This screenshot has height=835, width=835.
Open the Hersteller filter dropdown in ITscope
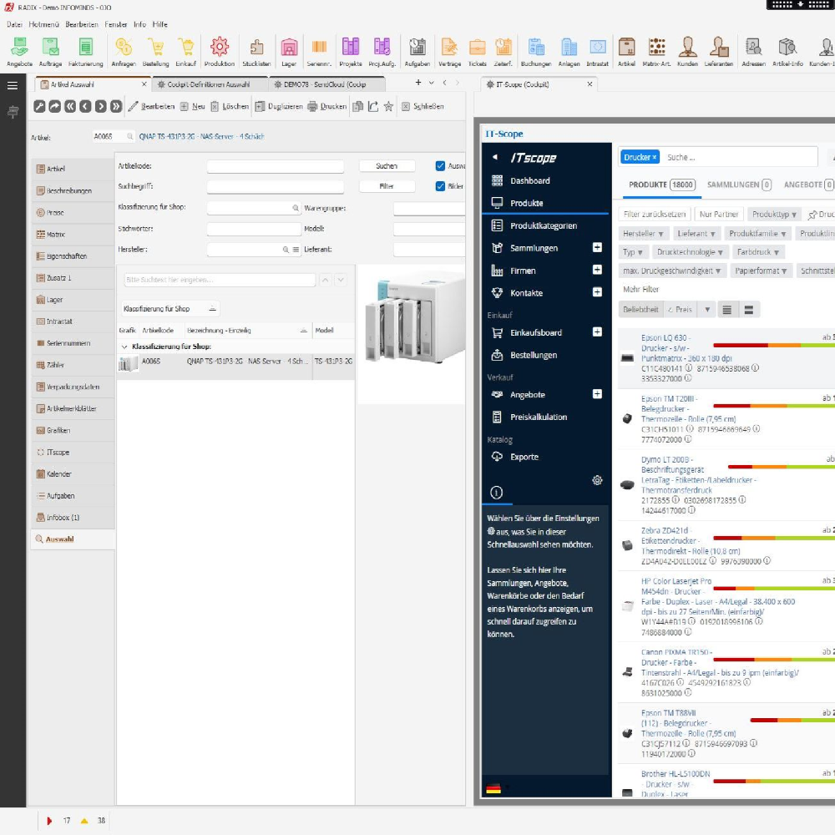[x=643, y=234]
